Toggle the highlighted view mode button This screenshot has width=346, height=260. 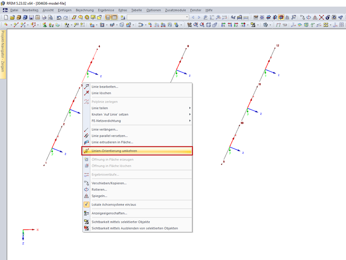click(x=281, y=17)
